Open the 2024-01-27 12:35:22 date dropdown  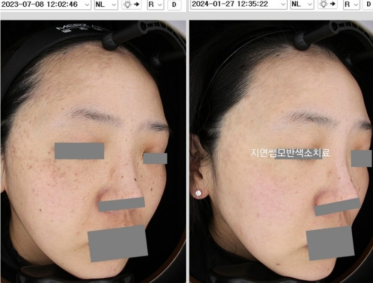[x=283, y=5]
